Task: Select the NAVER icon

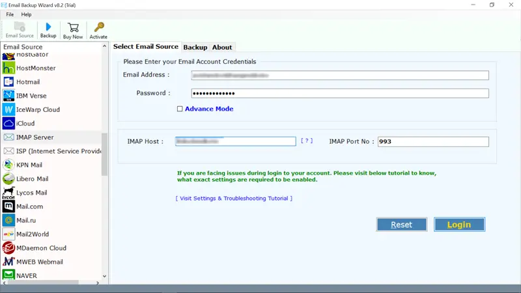Action: point(8,275)
